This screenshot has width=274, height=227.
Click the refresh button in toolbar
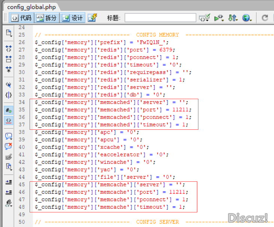(265, 18)
